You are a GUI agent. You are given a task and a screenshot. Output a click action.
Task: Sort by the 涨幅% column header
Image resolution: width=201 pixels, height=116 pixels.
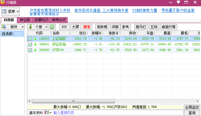point(95,33)
